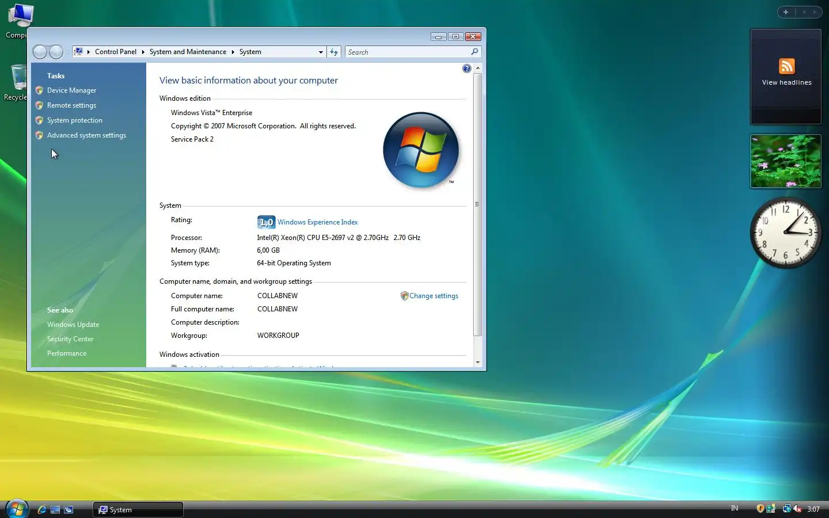Click the vertical scrollbar thumb

click(x=477, y=204)
